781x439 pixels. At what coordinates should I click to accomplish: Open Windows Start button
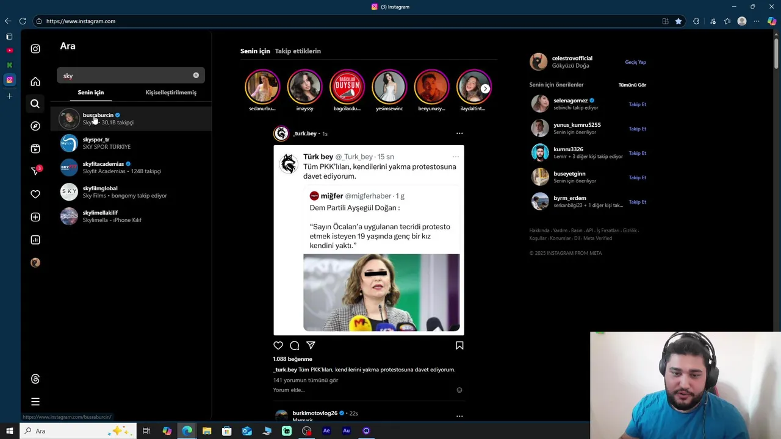point(9,431)
